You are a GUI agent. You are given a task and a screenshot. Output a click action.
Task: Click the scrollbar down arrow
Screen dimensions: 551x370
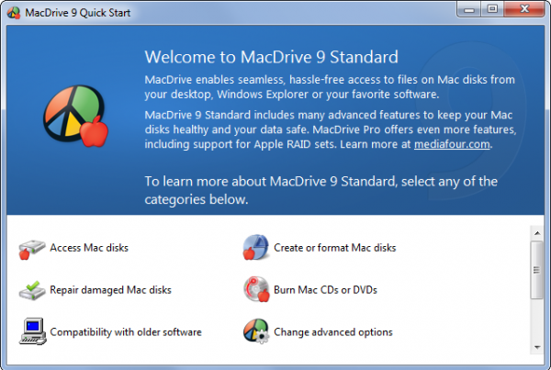tap(537, 347)
